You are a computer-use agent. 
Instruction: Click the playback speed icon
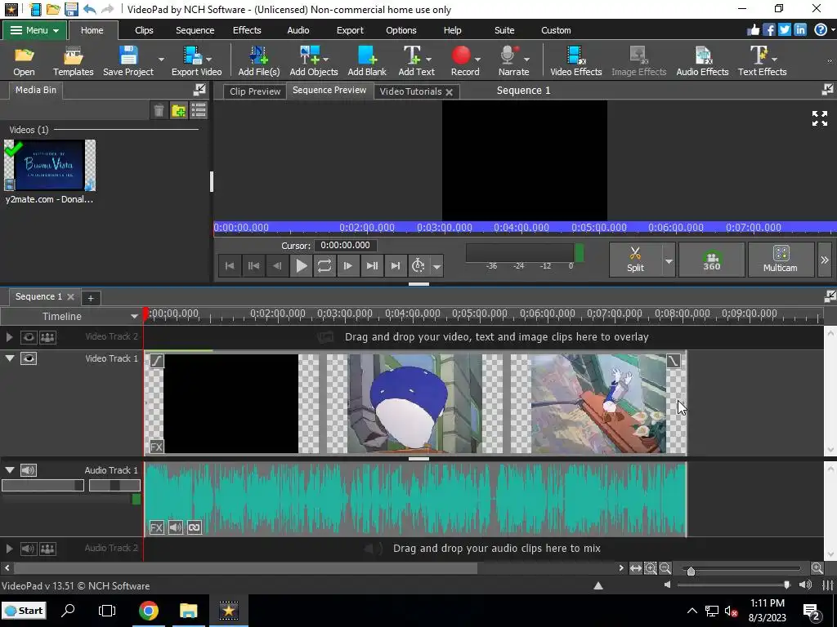[418, 265]
